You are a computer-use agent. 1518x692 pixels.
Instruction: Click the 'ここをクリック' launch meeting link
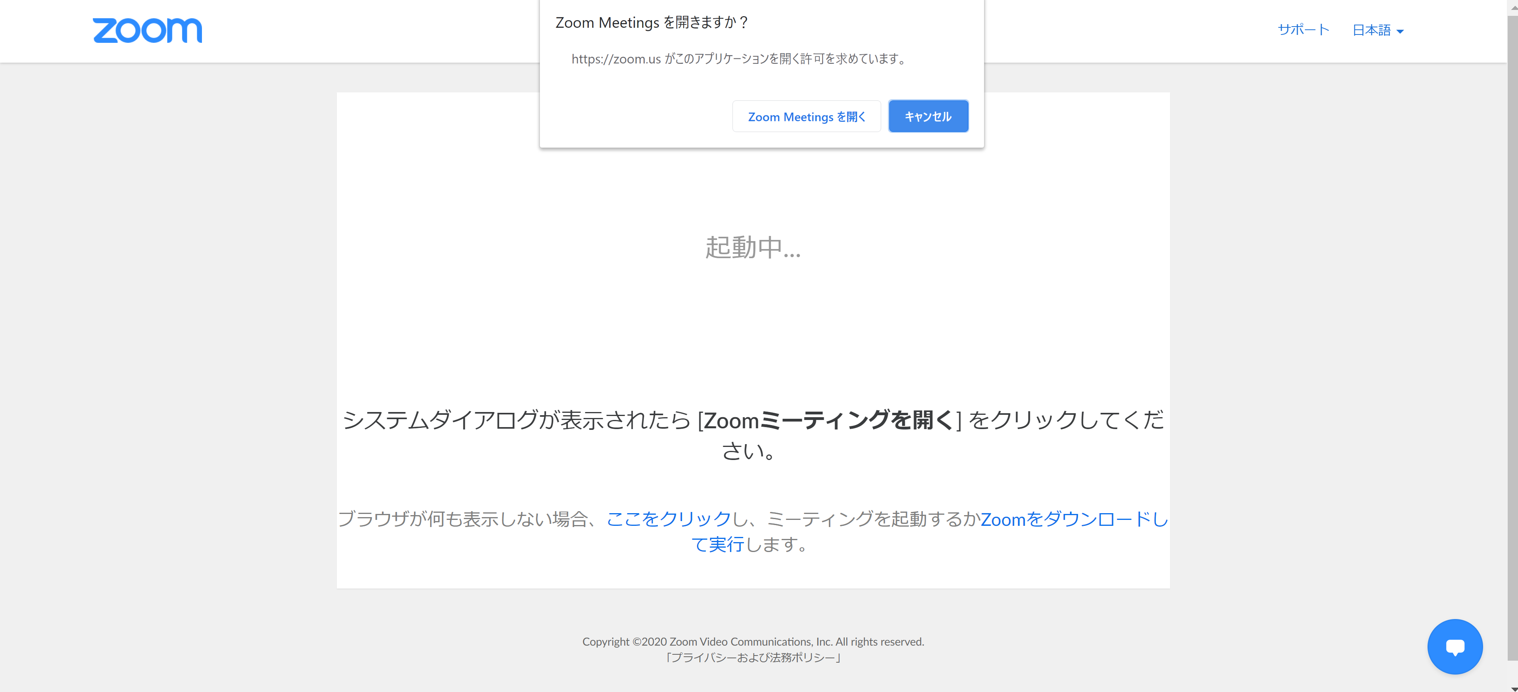pos(669,519)
